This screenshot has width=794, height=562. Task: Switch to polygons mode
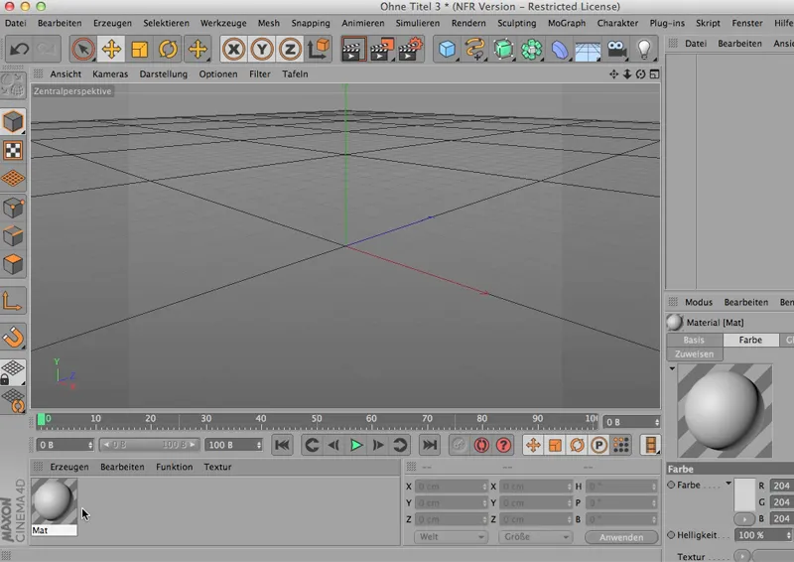(x=13, y=264)
